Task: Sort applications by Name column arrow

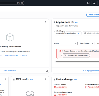Action: click(75, 43)
